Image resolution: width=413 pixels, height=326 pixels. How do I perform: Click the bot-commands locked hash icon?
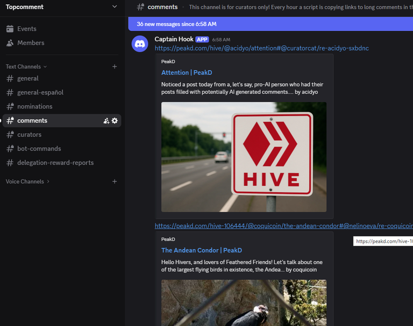(x=10, y=149)
